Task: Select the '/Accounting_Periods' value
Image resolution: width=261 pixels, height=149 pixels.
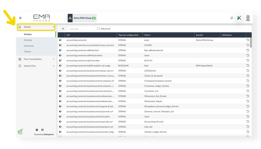Action: (154, 122)
